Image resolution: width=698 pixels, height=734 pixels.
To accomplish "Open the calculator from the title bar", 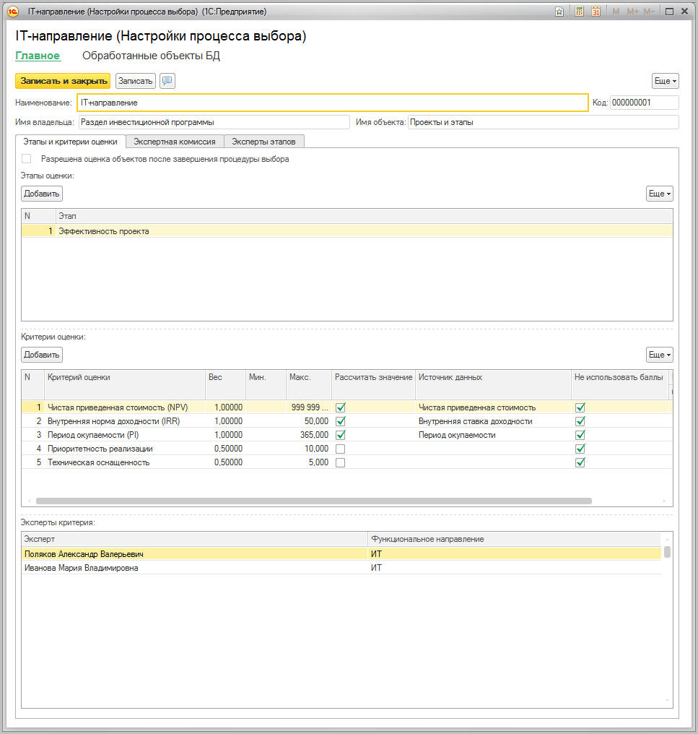I will point(579,12).
